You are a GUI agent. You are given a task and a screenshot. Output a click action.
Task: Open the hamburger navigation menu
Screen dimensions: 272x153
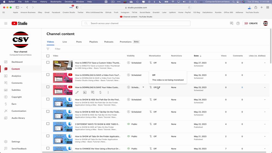click(x=6, y=23)
